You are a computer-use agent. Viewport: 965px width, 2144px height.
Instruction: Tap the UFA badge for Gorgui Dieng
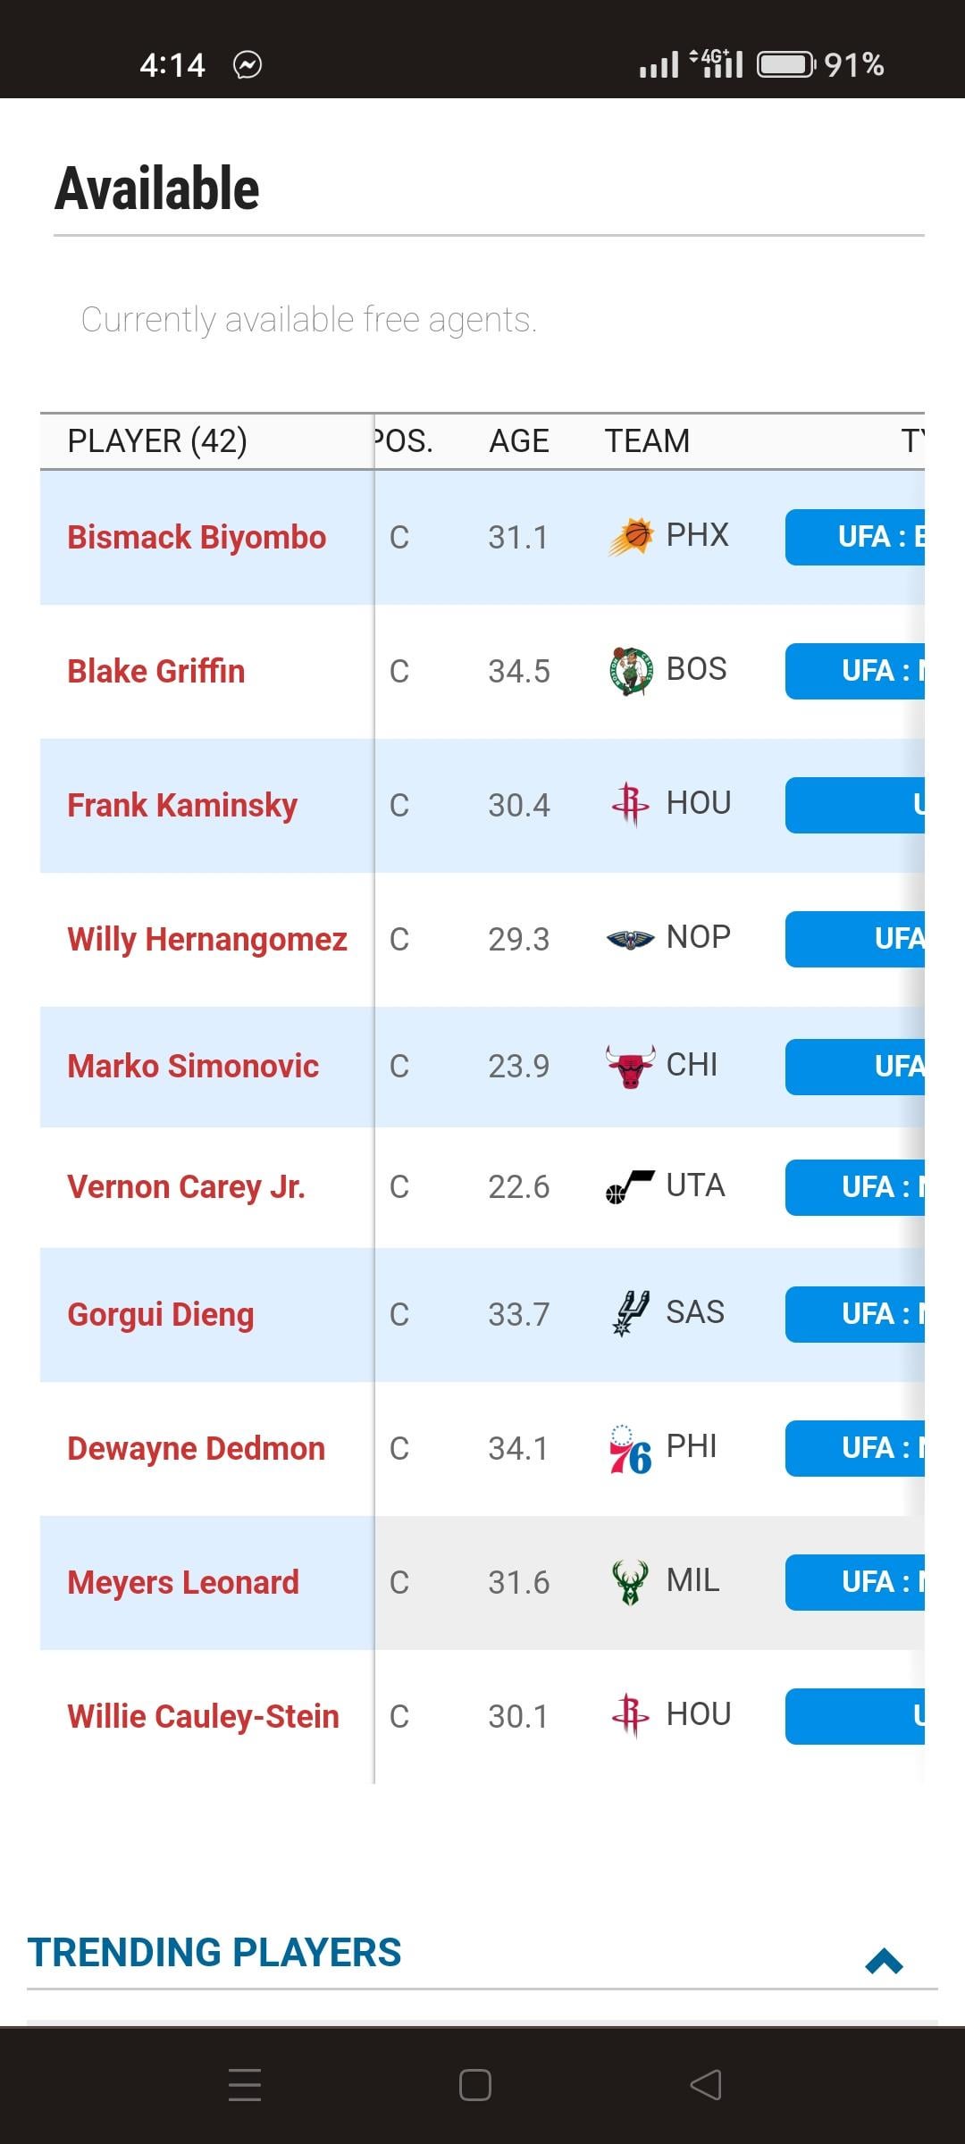tap(855, 1314)
